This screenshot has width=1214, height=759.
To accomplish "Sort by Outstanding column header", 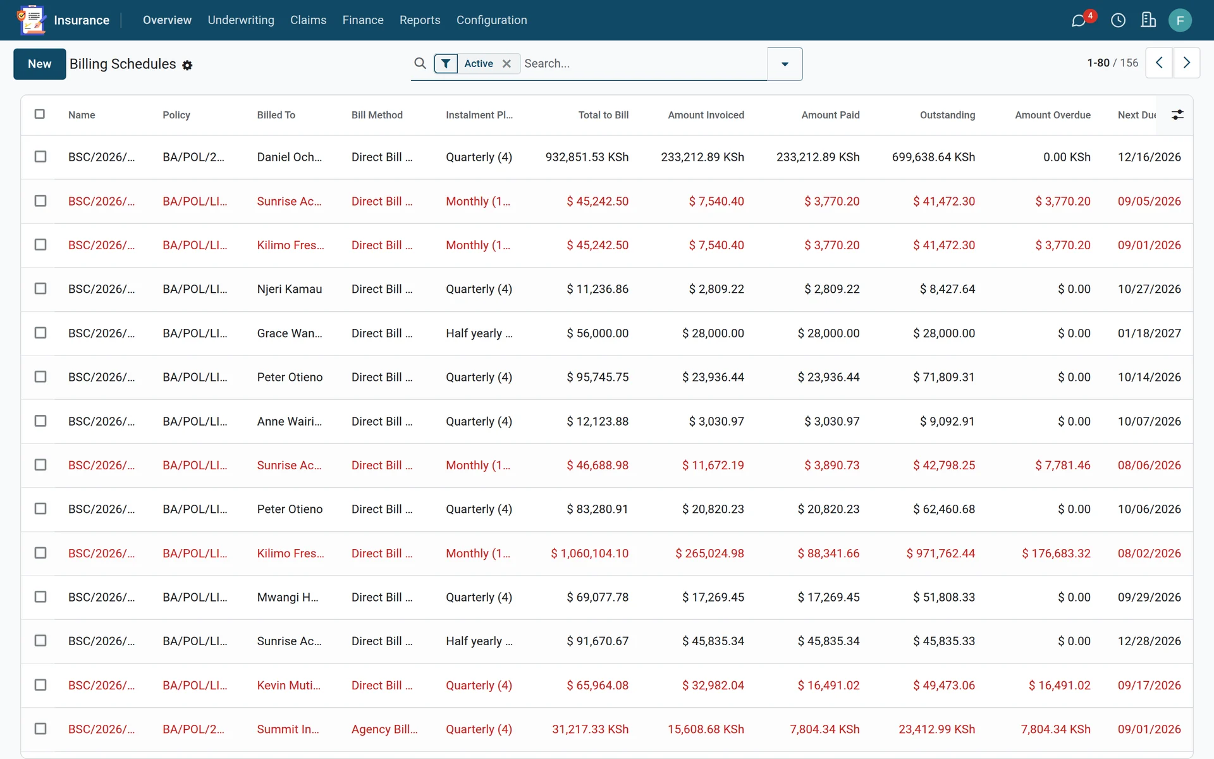I will (x=947, y=115).
